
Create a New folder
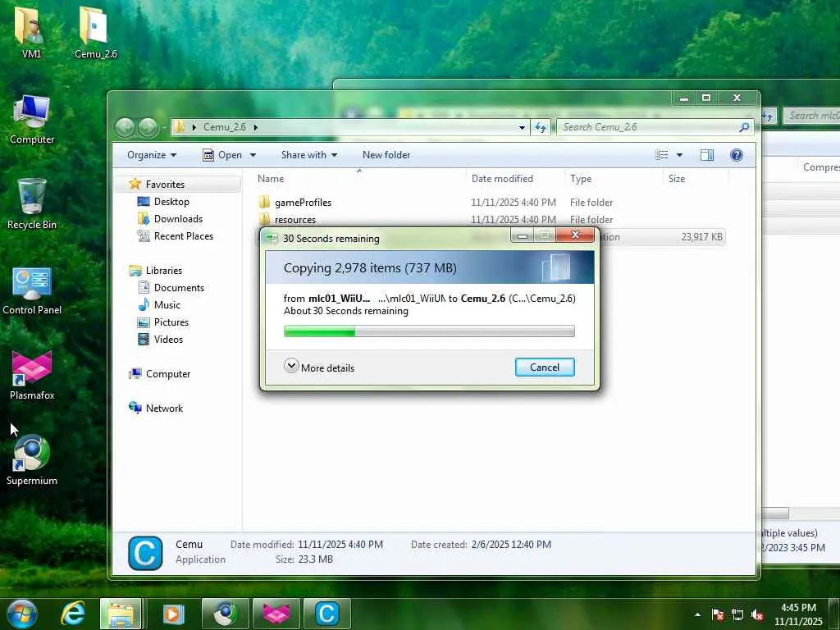386,155
